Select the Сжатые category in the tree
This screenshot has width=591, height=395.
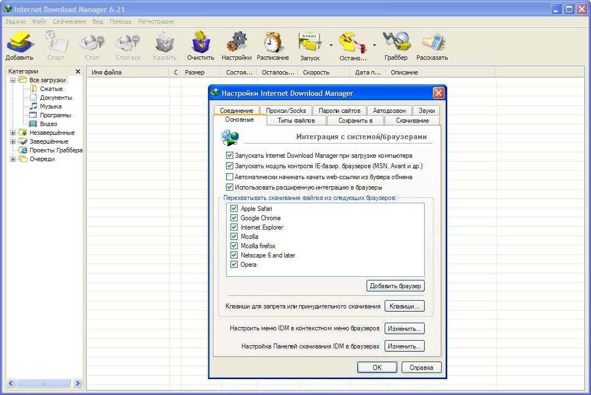click(51, 89)
